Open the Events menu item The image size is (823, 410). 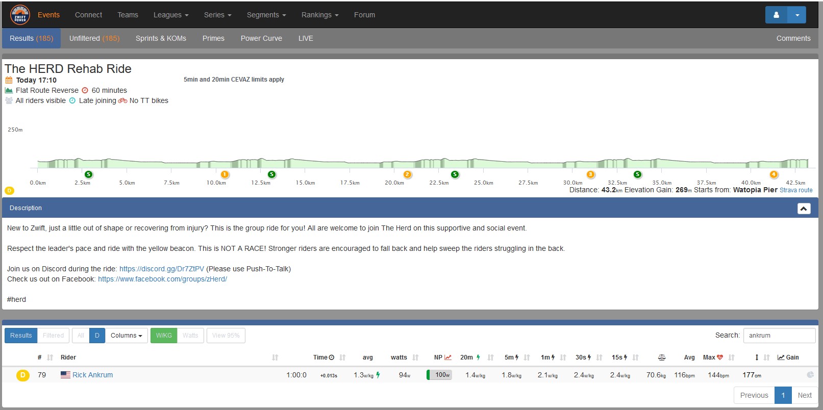coord(48,15)
